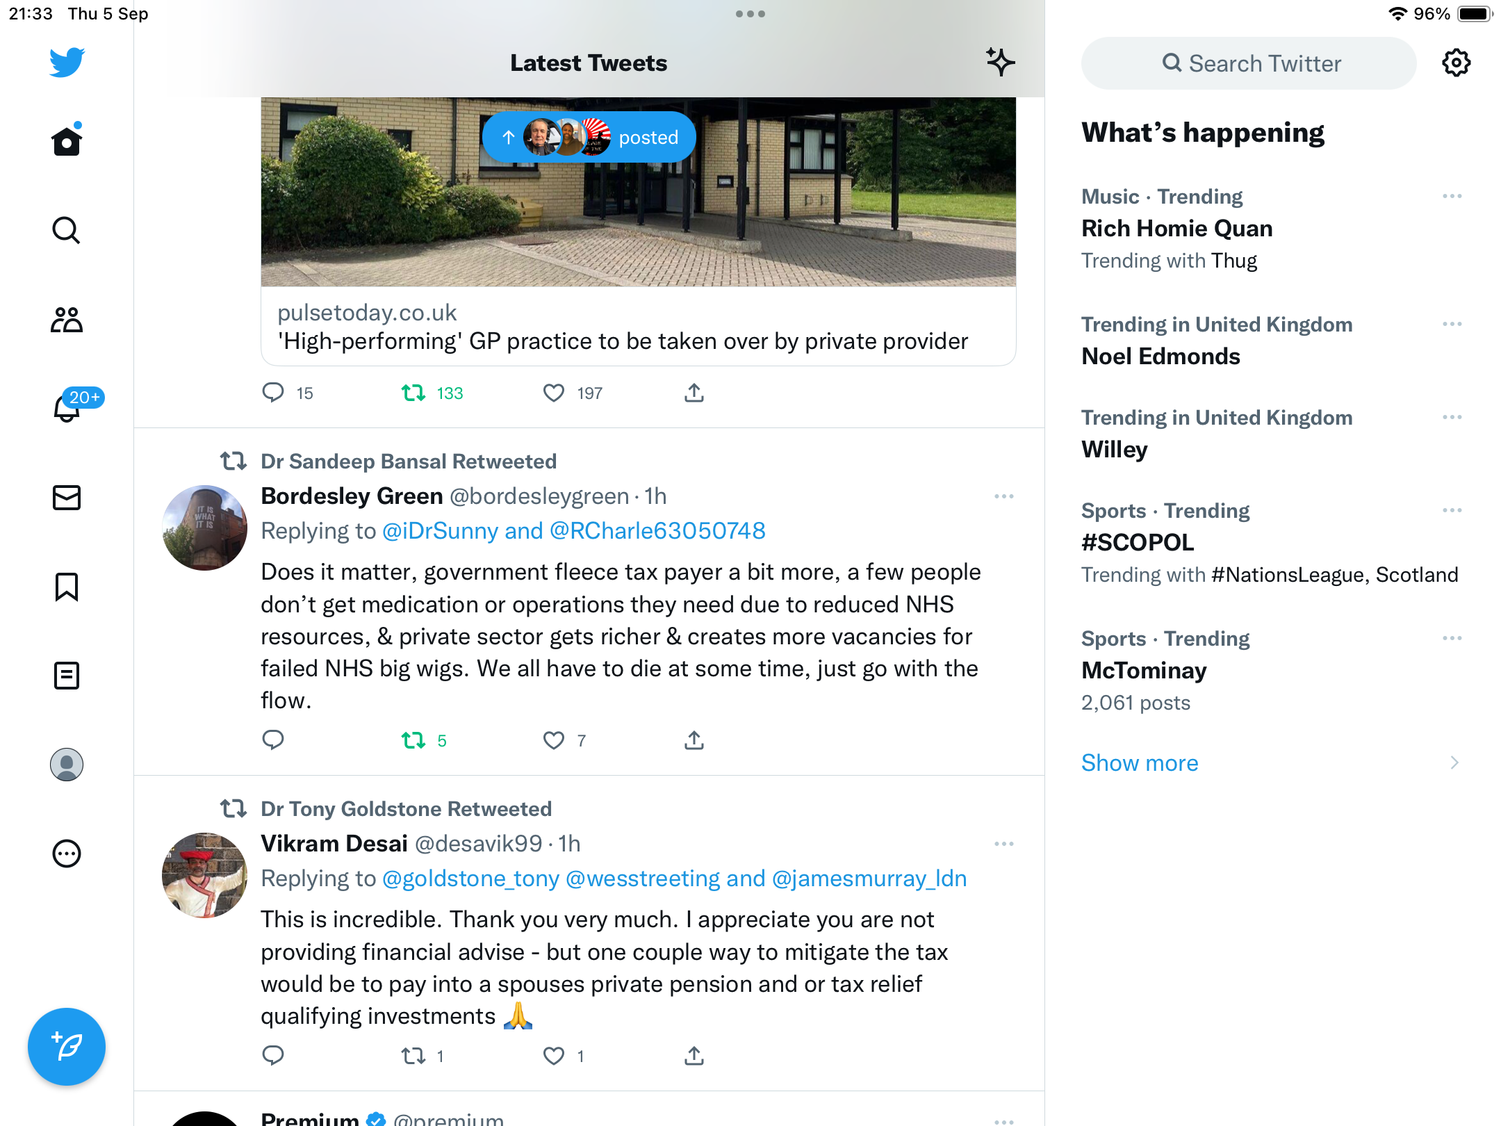Tap the new tweets posted pill
This screenshot has height=1126, width=1501.
(x=589, y=137)
